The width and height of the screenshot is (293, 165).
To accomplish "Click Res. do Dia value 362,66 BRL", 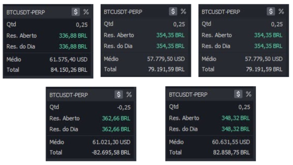I will [116, 129].
